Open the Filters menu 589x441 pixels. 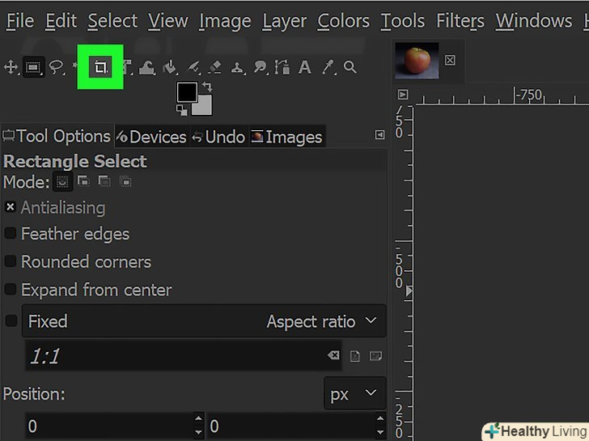(460, 21)
